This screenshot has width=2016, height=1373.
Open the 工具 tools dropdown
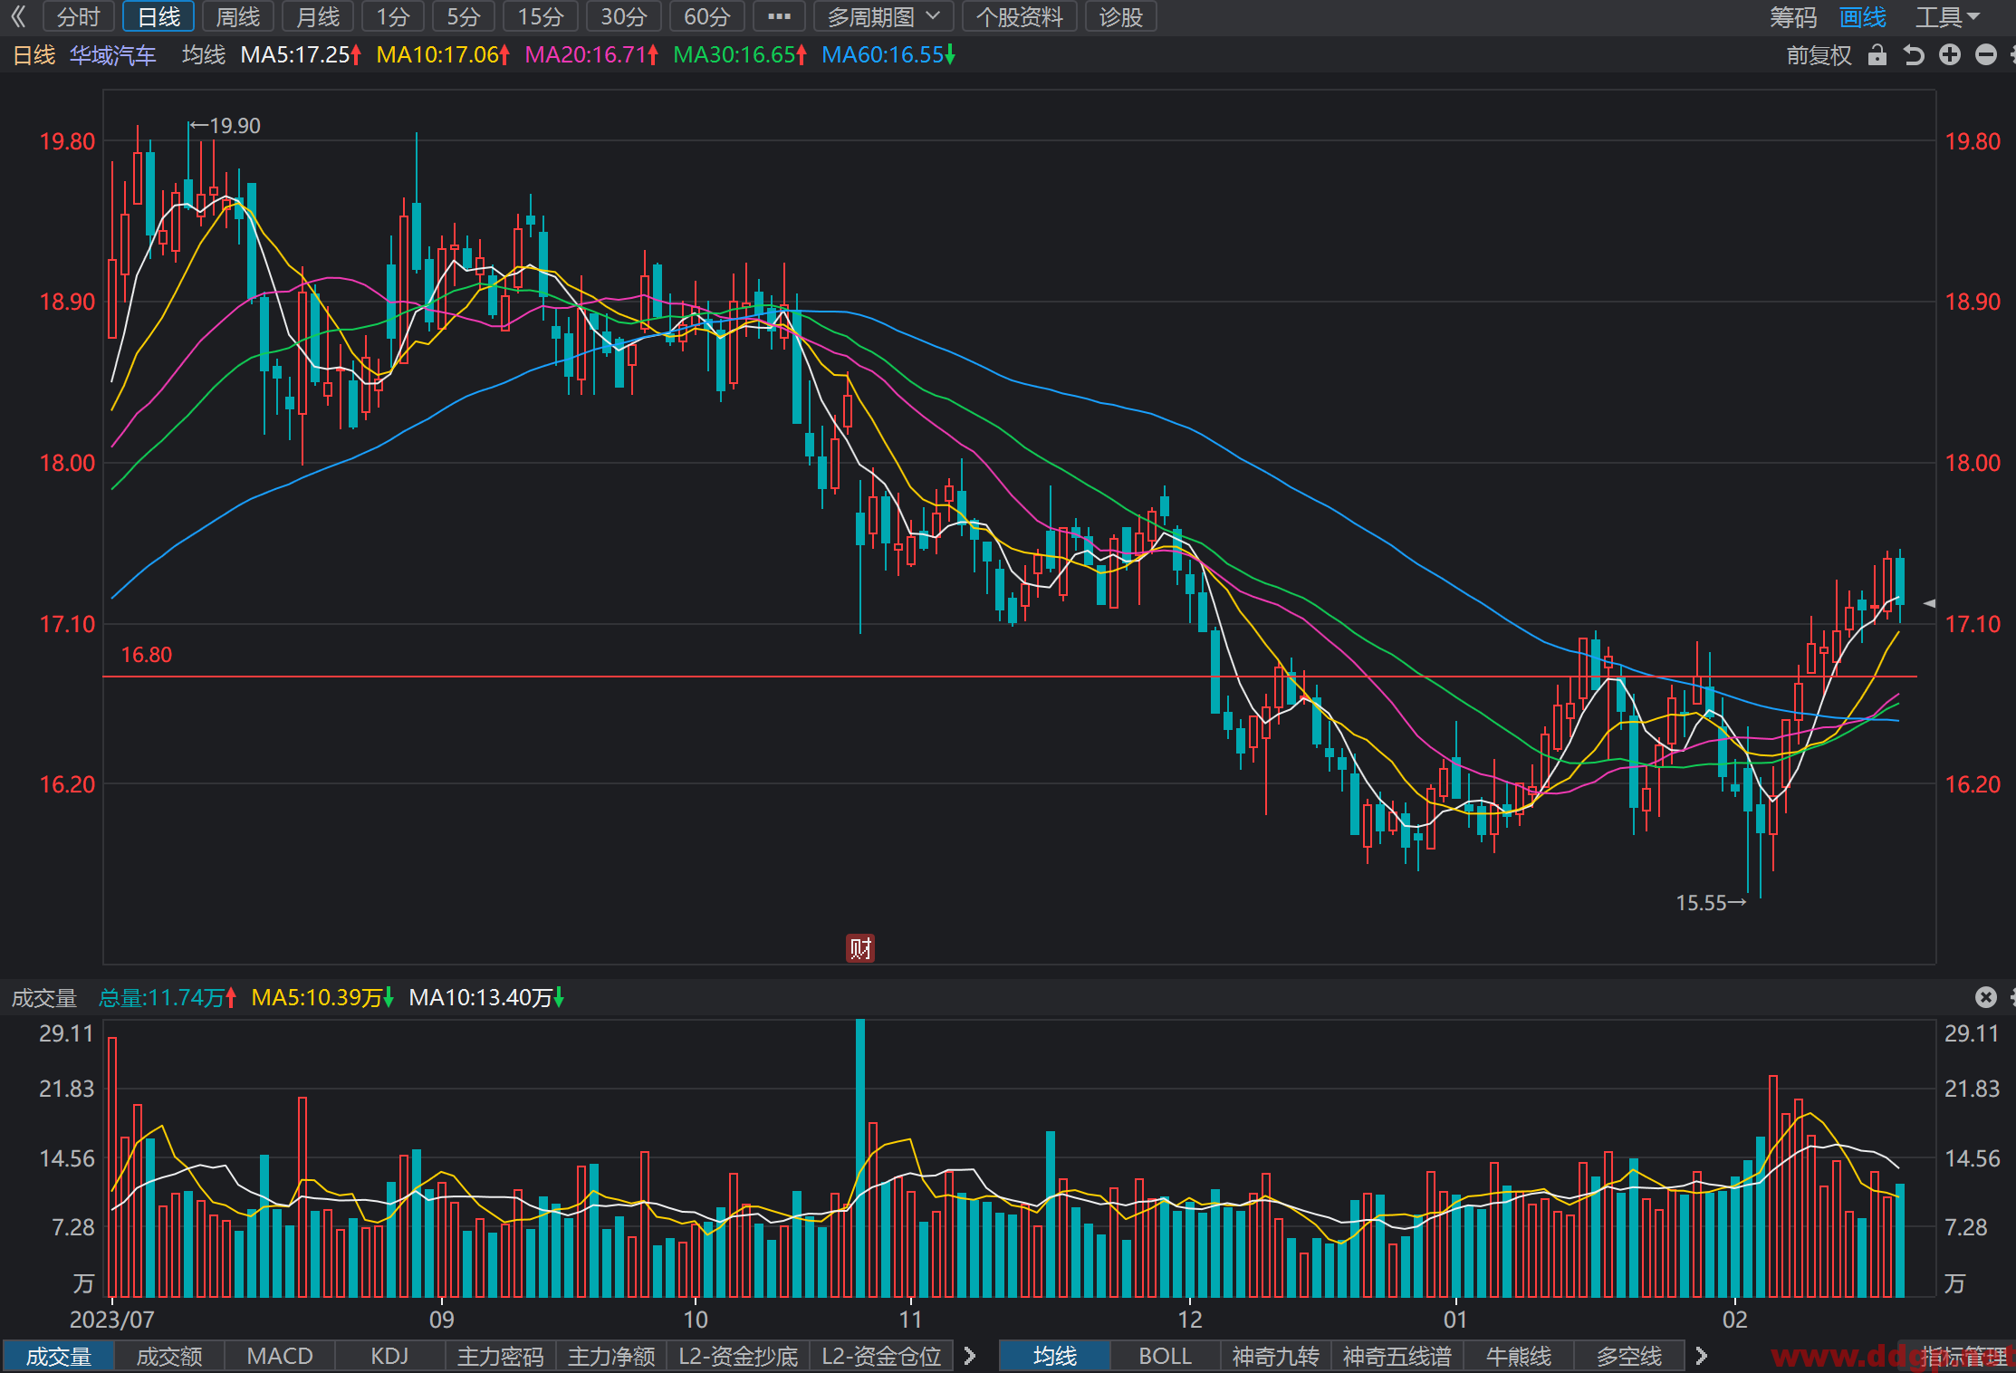tap(1947, 16)
